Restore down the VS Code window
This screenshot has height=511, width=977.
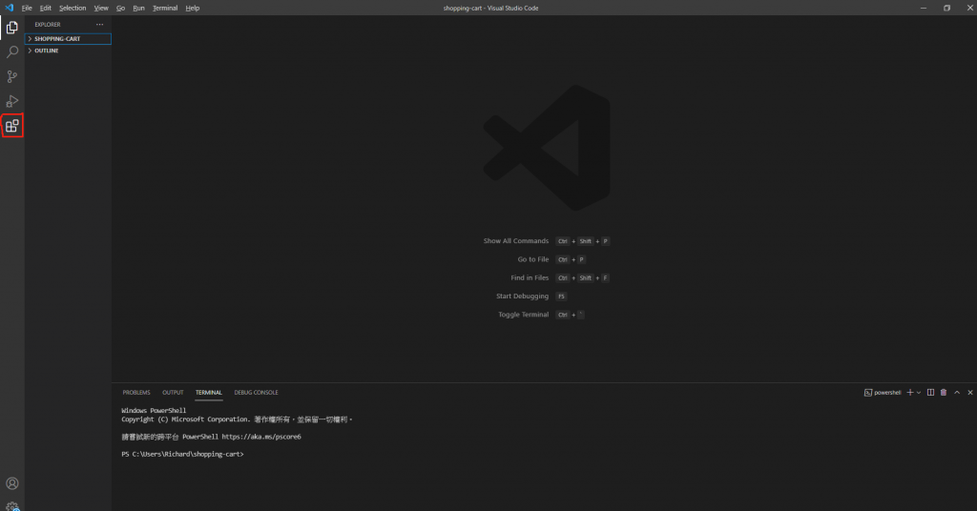pyautogui.click(x=946, y=8)
